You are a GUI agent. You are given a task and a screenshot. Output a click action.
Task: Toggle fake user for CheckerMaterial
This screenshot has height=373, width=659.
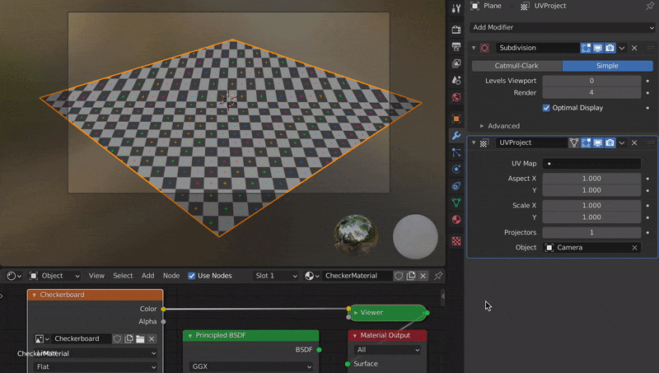click(399, 276)
